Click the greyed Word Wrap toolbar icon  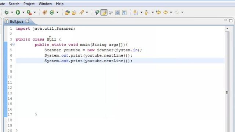111,12
